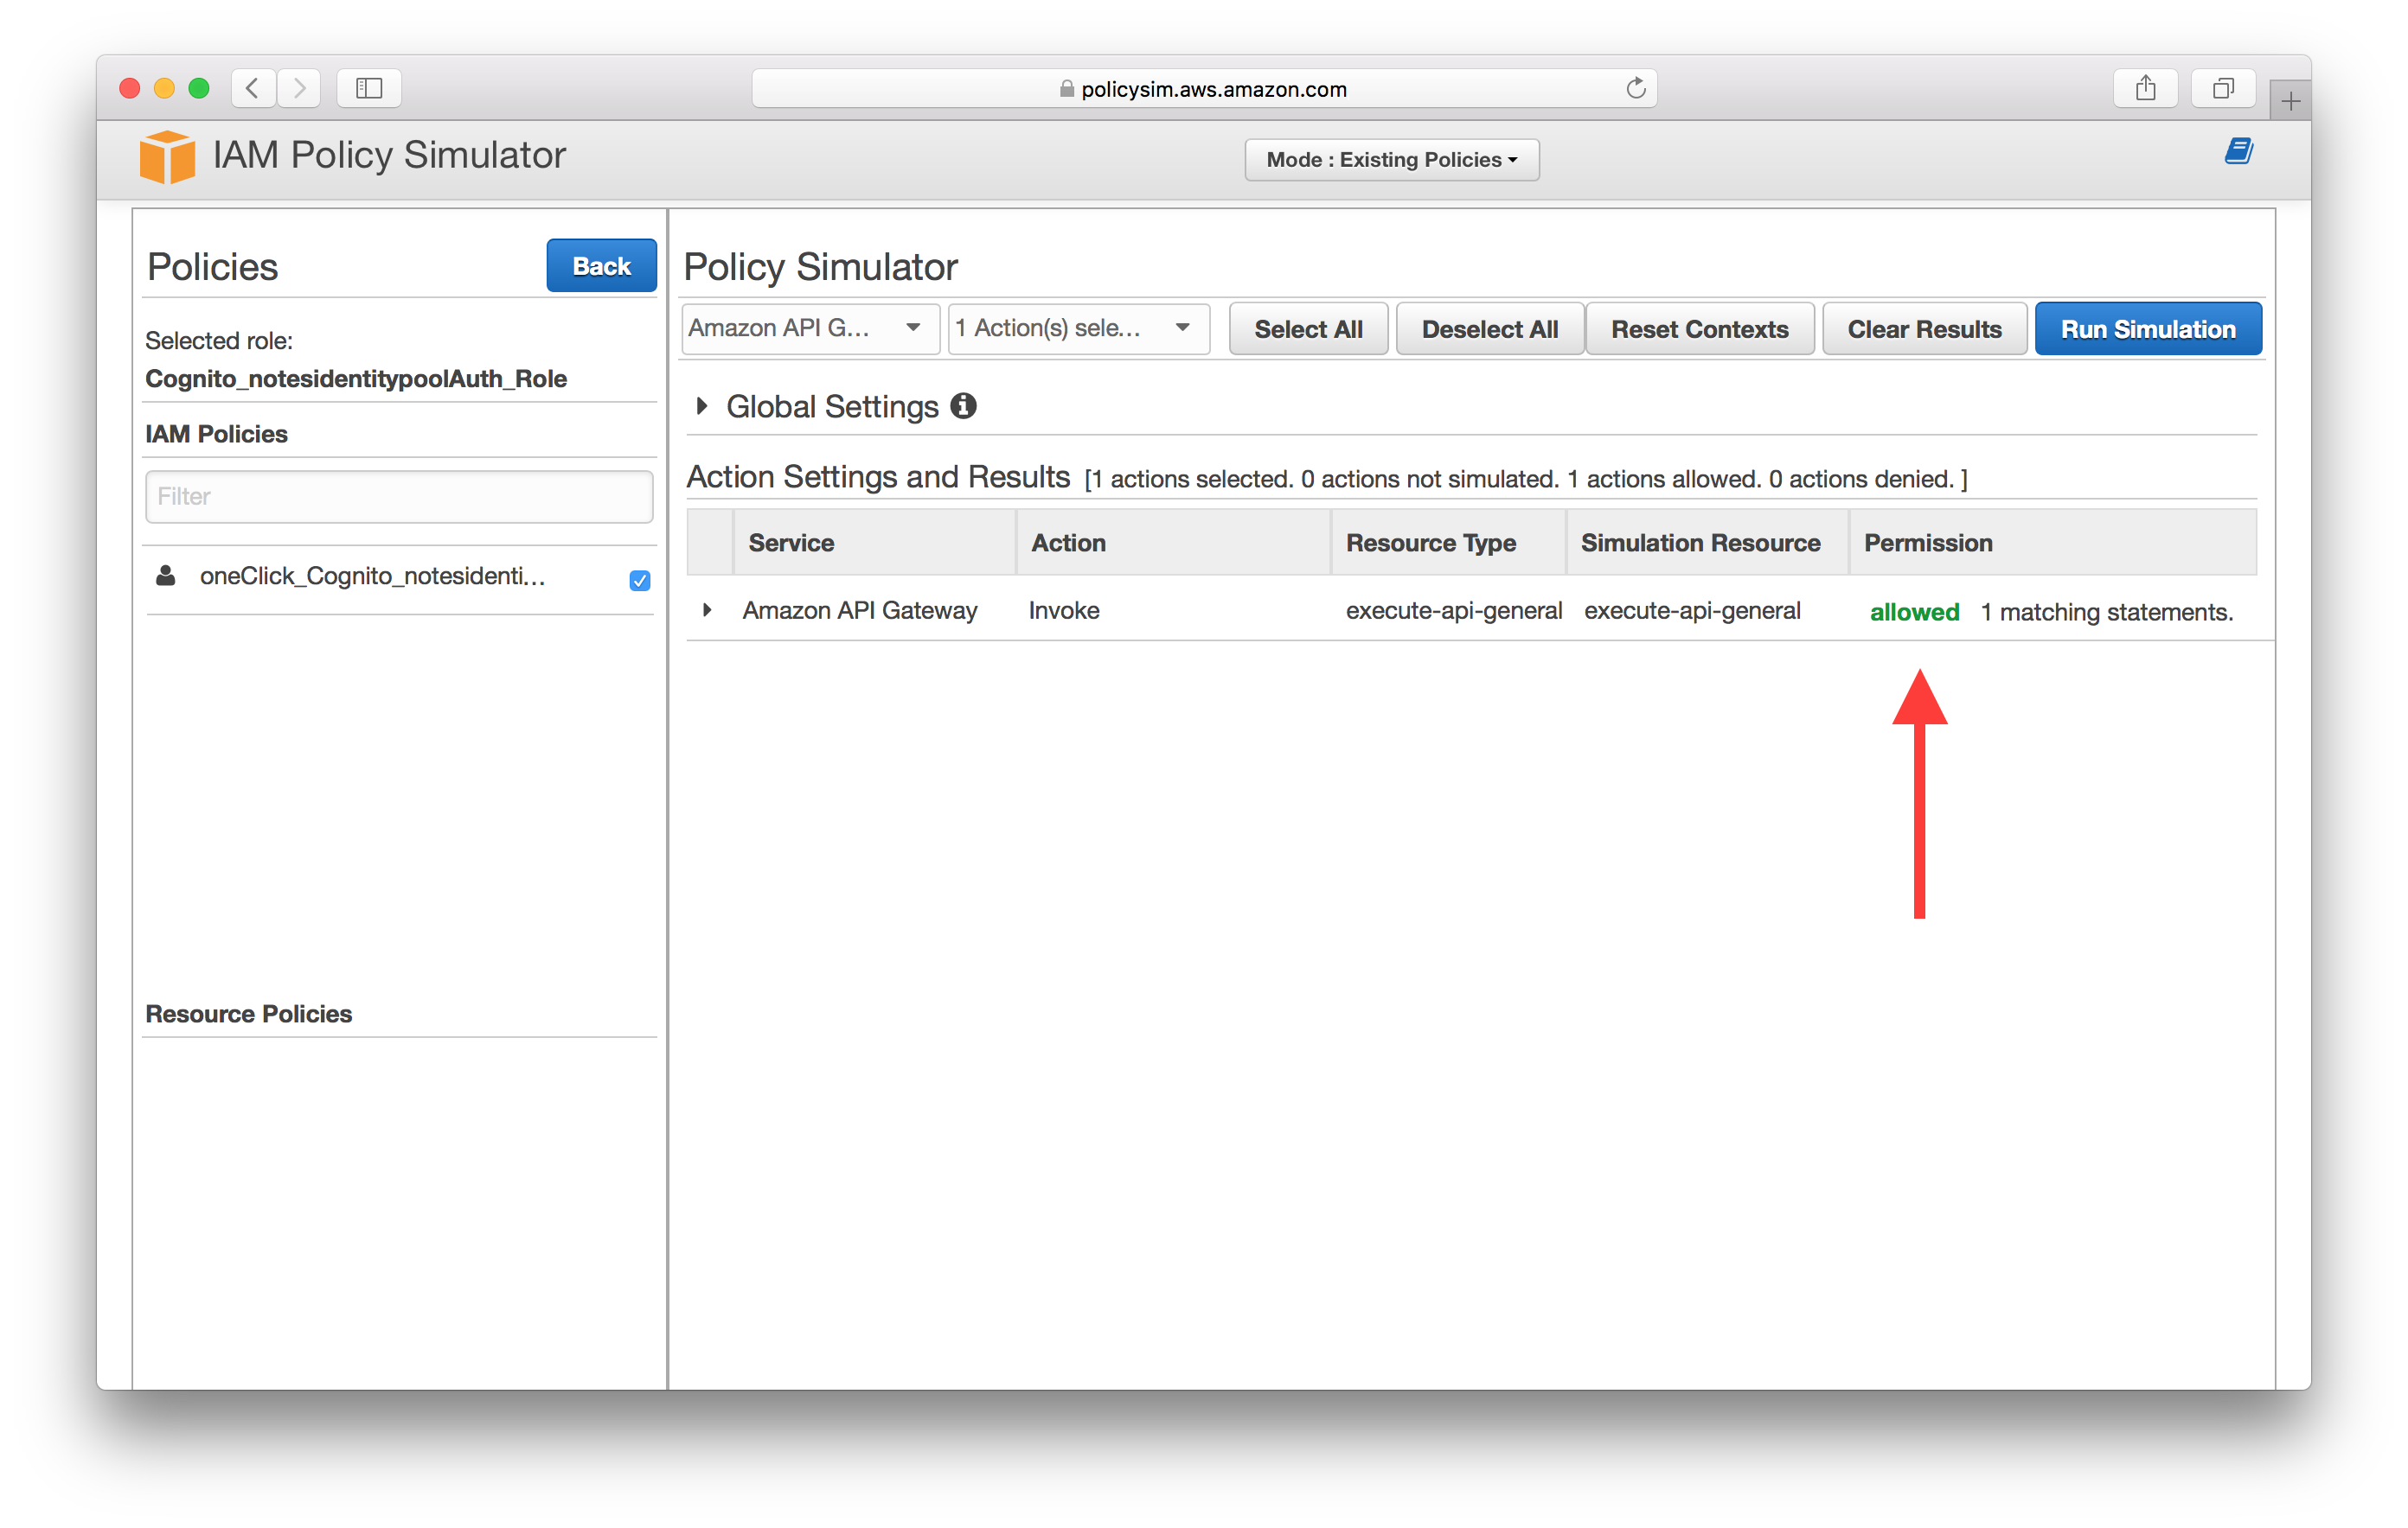Click the Deselect All button

[x=1489, y=328]
